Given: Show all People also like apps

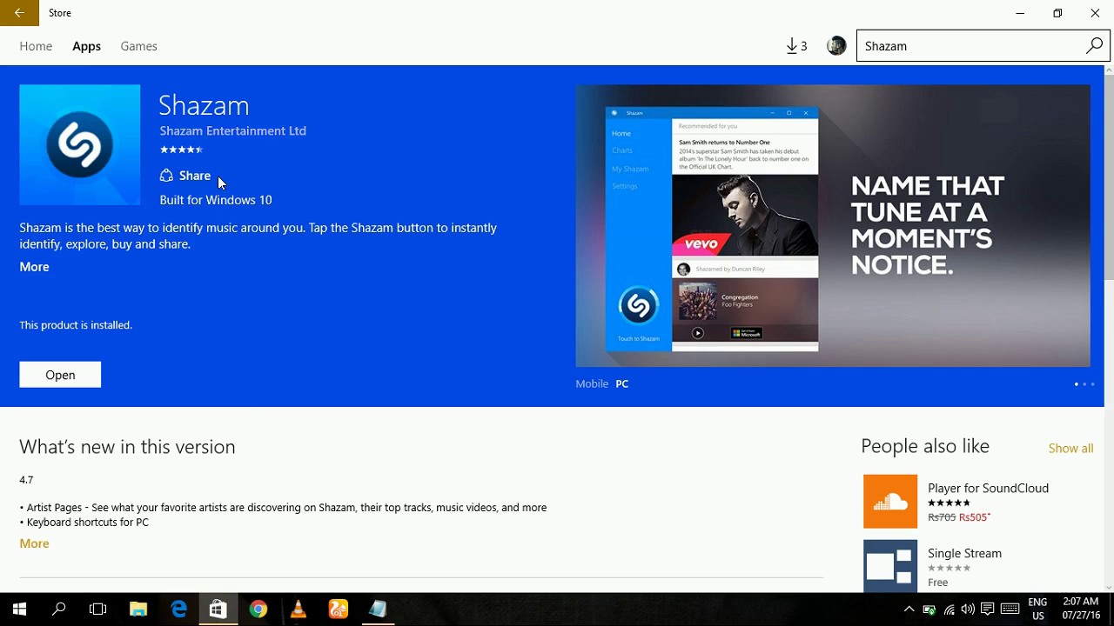Looking at the screenshot, I should 1070,449.
